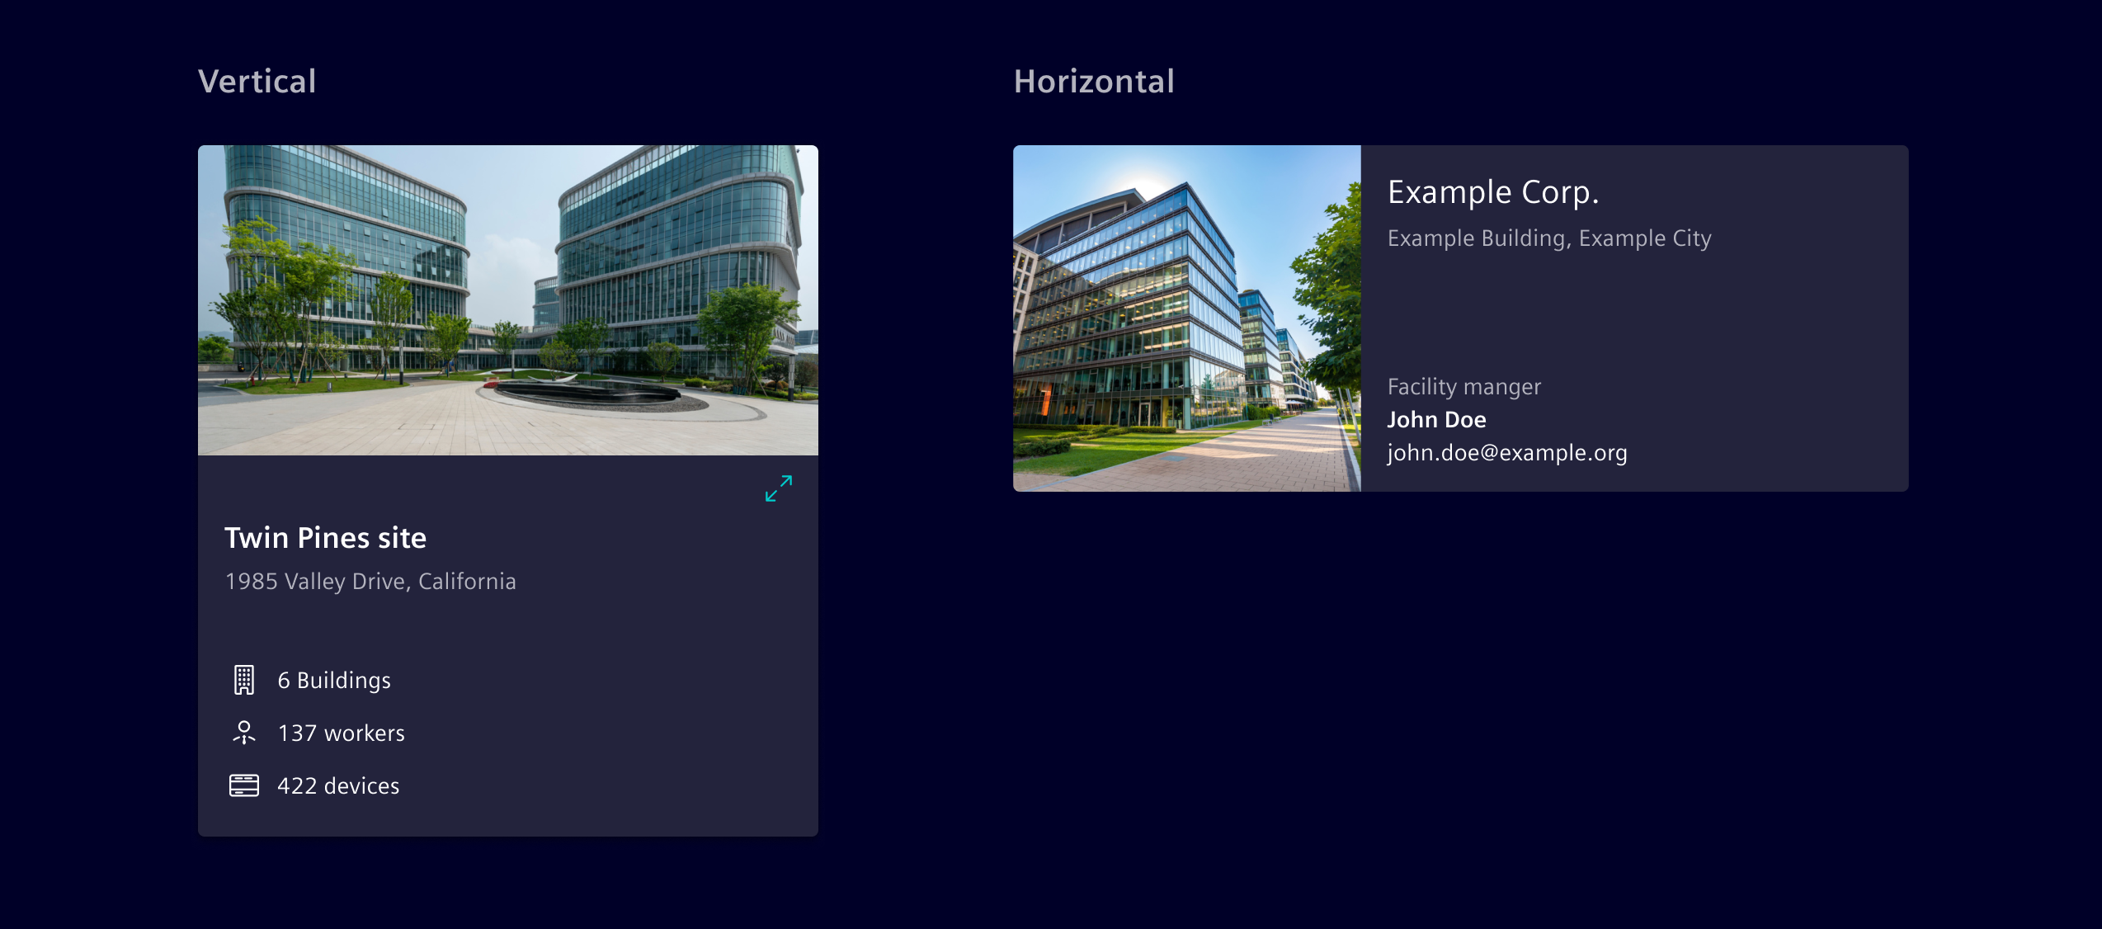Open the Example Corp. building photo
Viewport: 2102px width, 929px height.
[1186, 318]
